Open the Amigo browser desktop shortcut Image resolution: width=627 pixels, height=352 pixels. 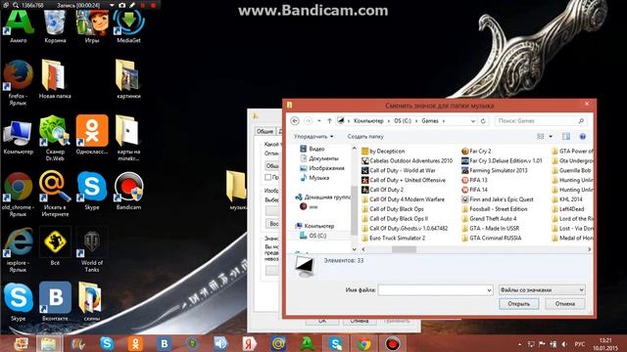tap(18, 26)
